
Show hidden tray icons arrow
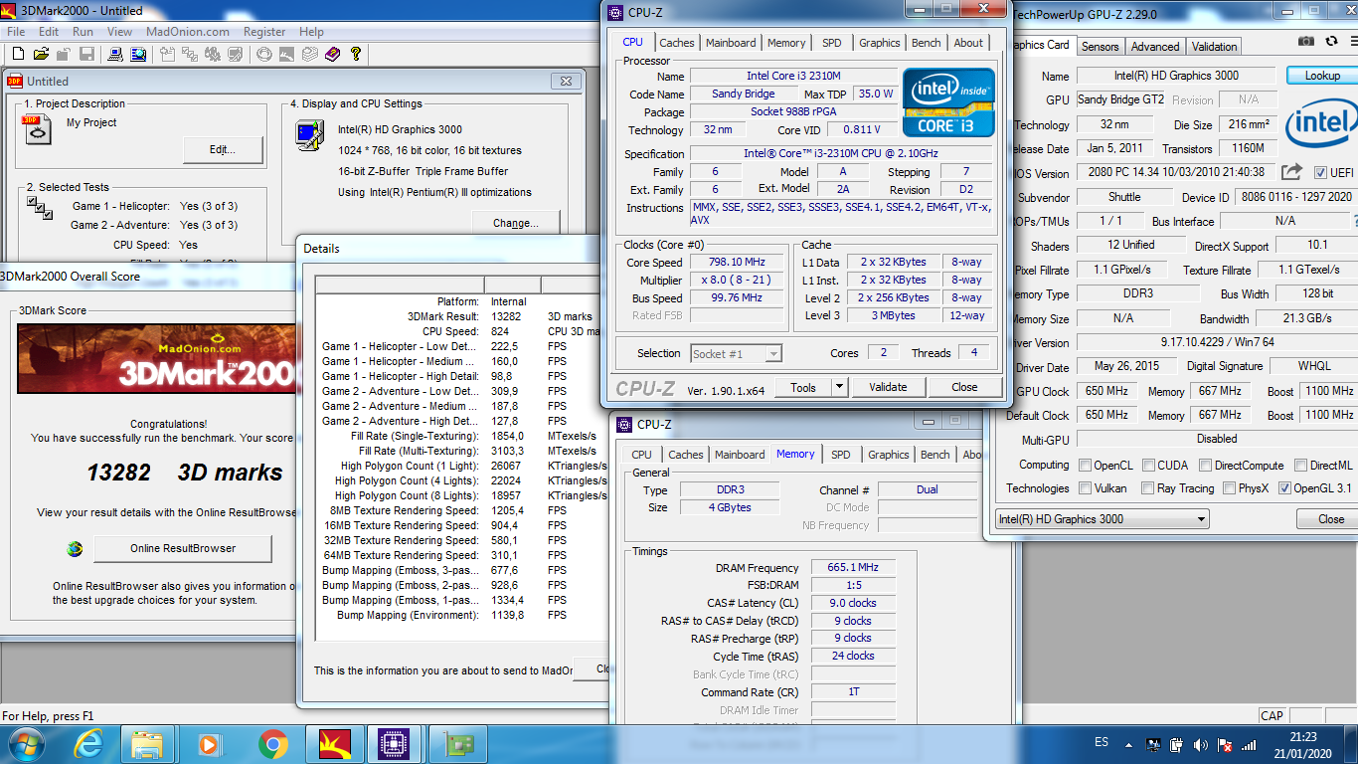pyautogui.click(x=1129, y=744)
